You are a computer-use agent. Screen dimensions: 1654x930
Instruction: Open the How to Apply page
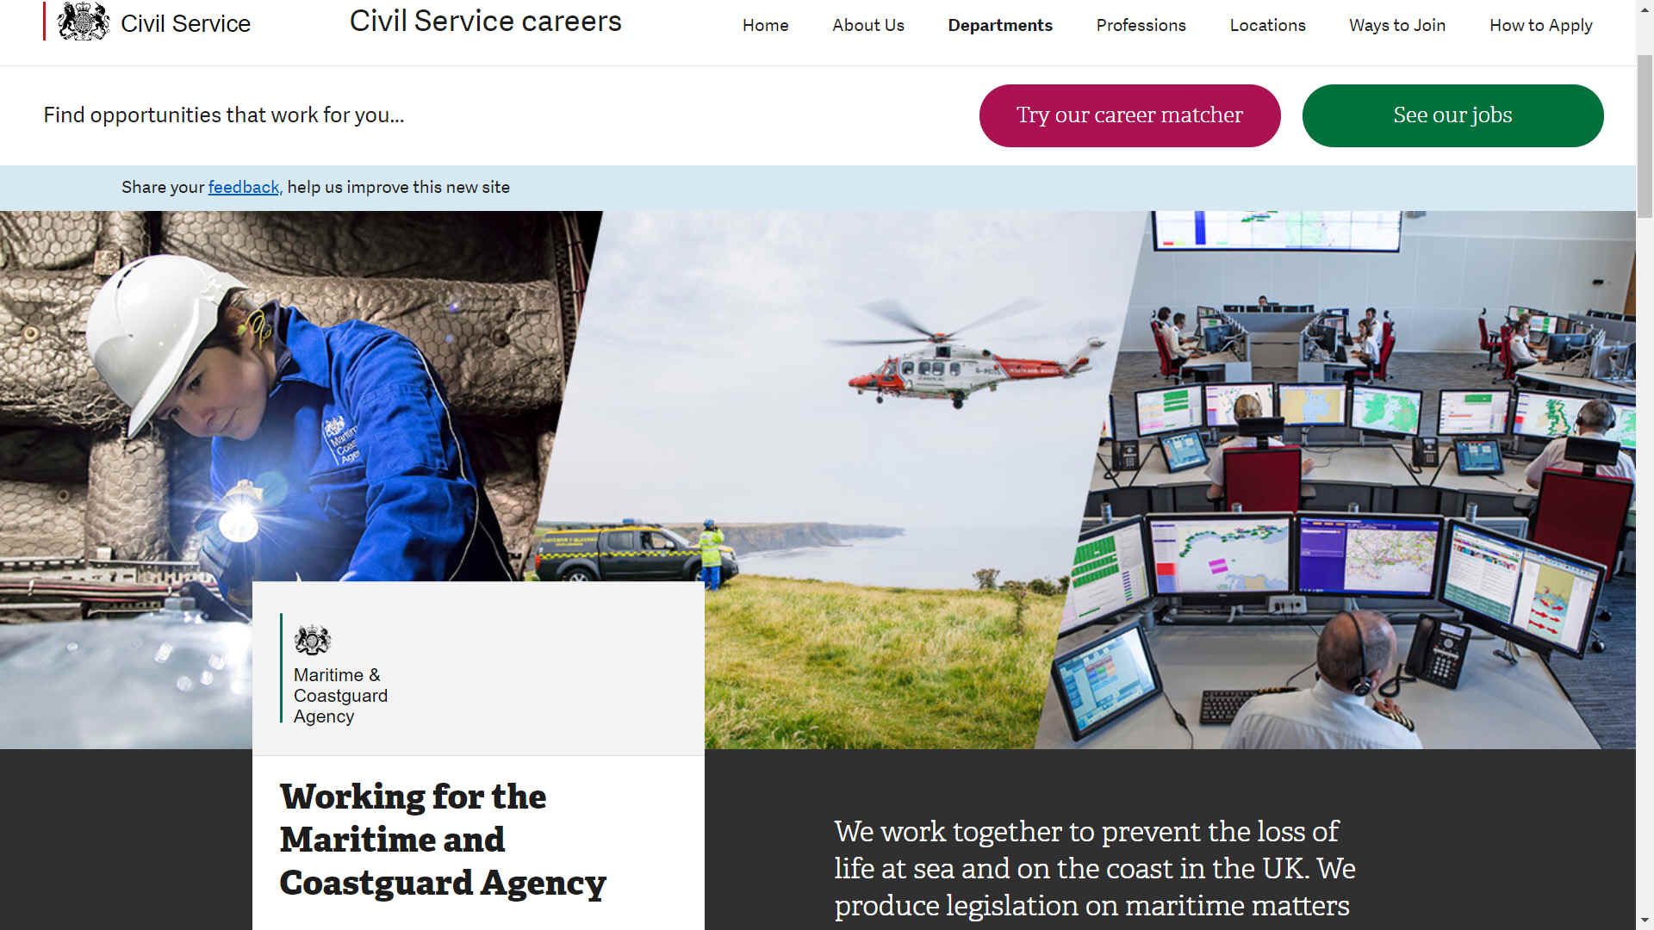tap(1540, 25)
